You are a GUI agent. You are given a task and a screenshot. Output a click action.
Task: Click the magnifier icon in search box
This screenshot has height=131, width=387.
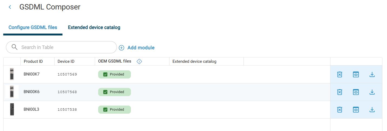coord(15,47)
